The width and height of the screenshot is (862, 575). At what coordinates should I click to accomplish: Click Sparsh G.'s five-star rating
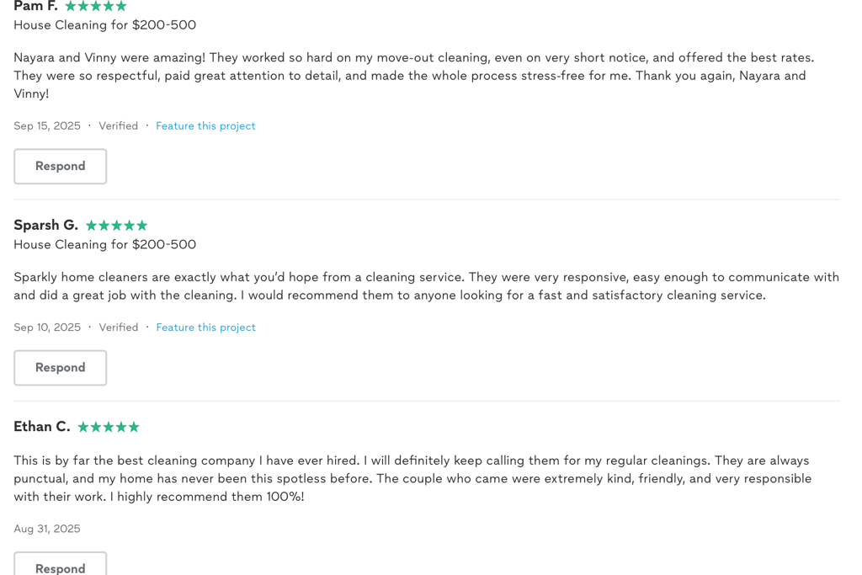click(116, 226)
